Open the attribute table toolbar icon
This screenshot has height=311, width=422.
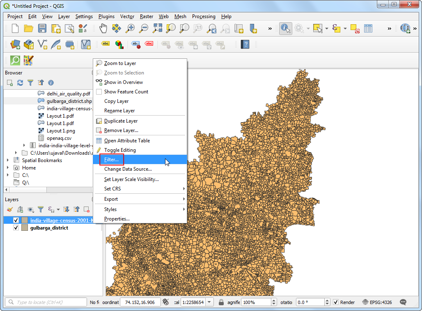[x=368, y=28]
